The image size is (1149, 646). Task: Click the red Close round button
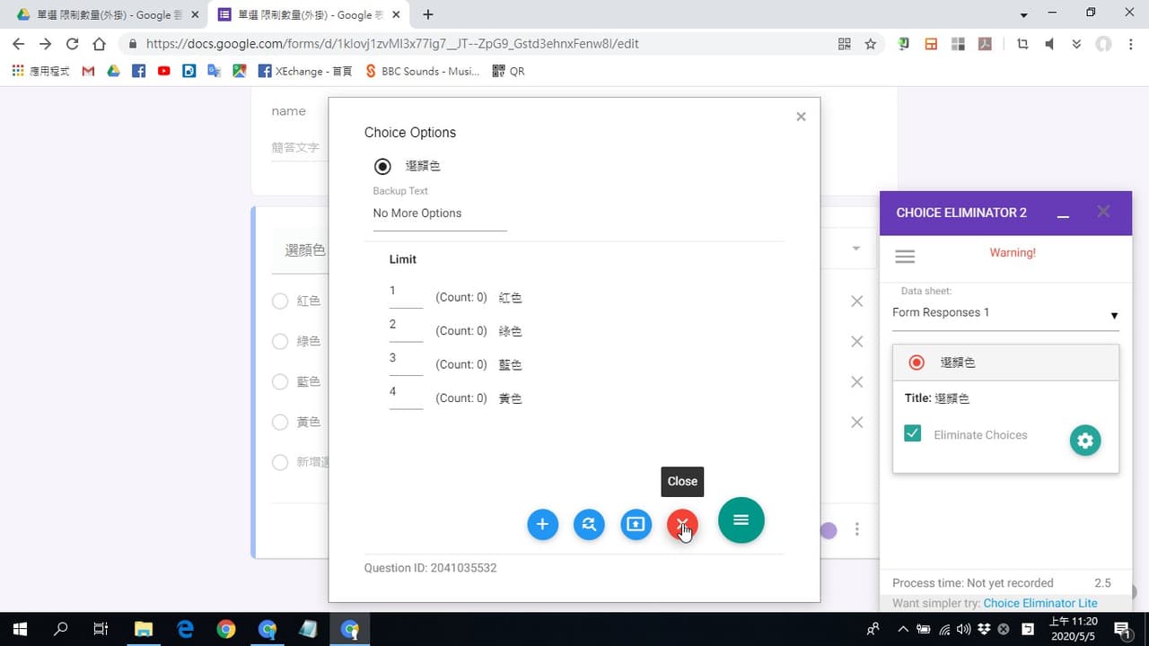tap(682, 524)
